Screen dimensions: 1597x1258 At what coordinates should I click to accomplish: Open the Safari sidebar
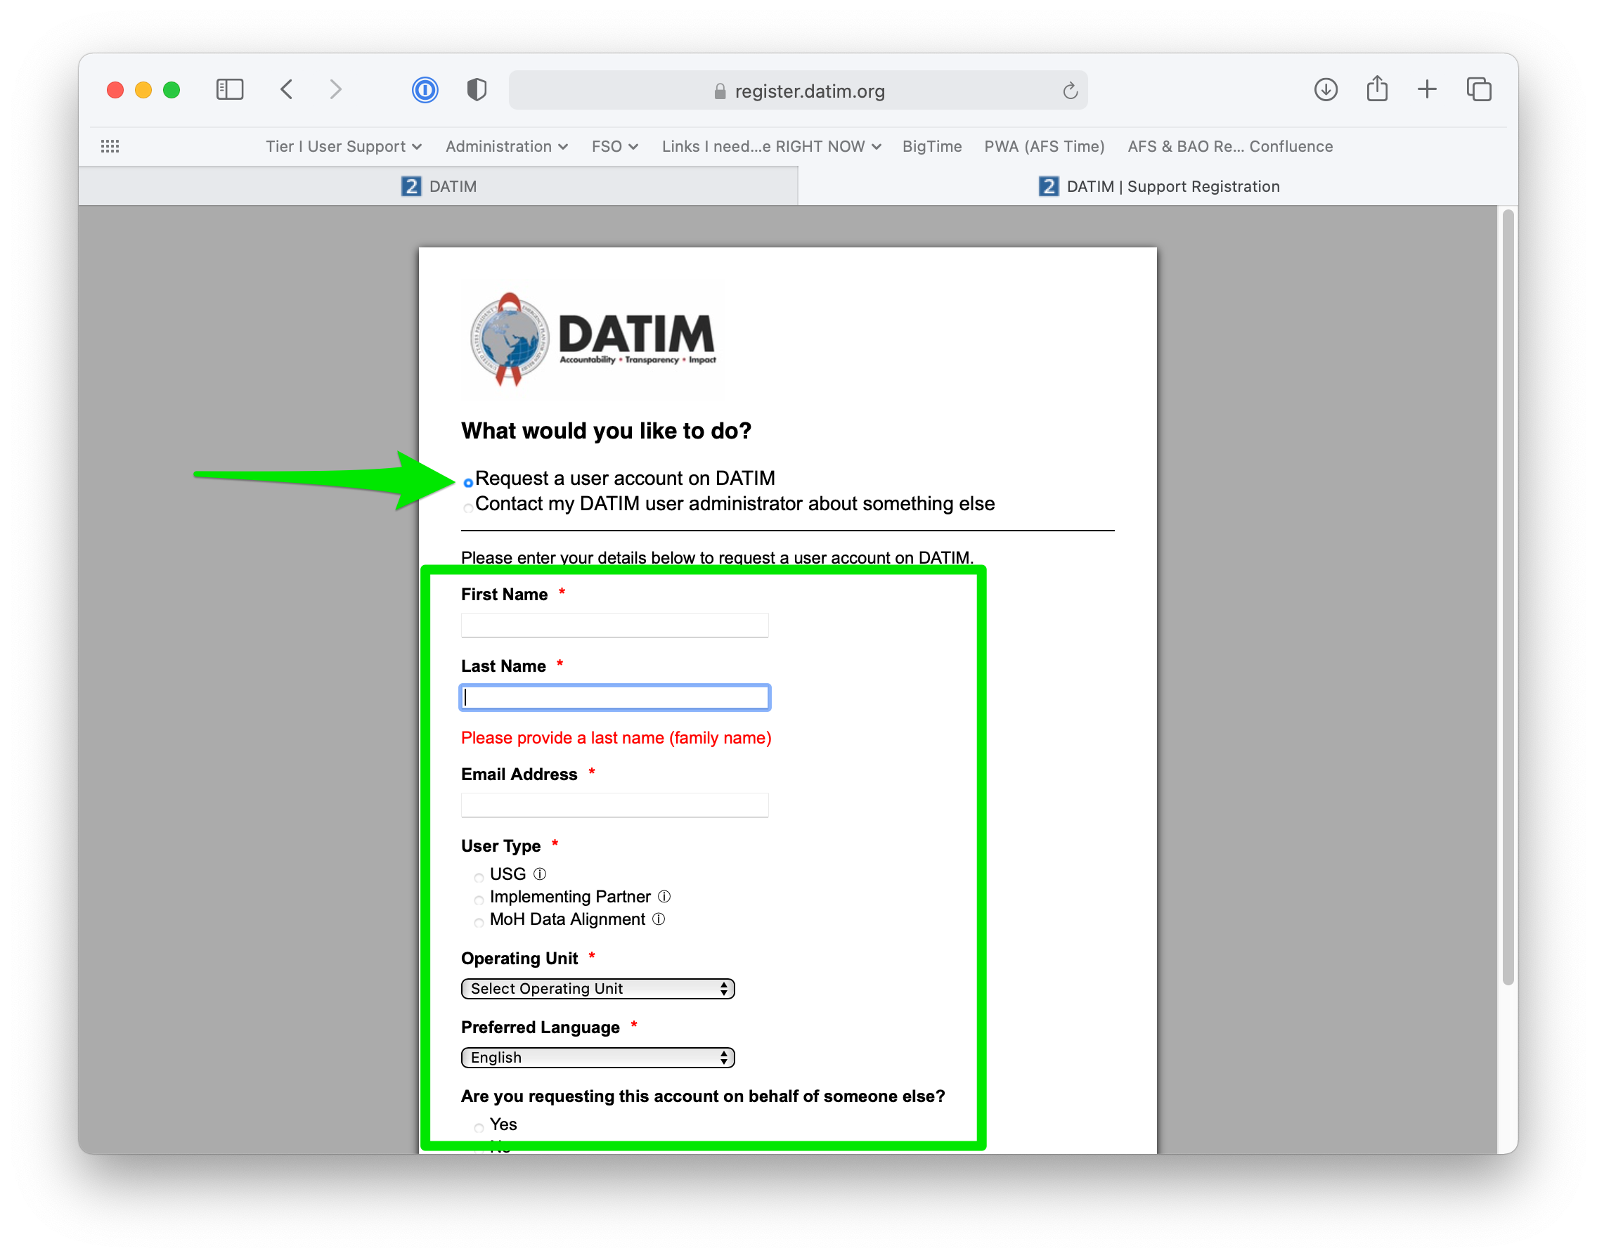click(x=229, y=89)
